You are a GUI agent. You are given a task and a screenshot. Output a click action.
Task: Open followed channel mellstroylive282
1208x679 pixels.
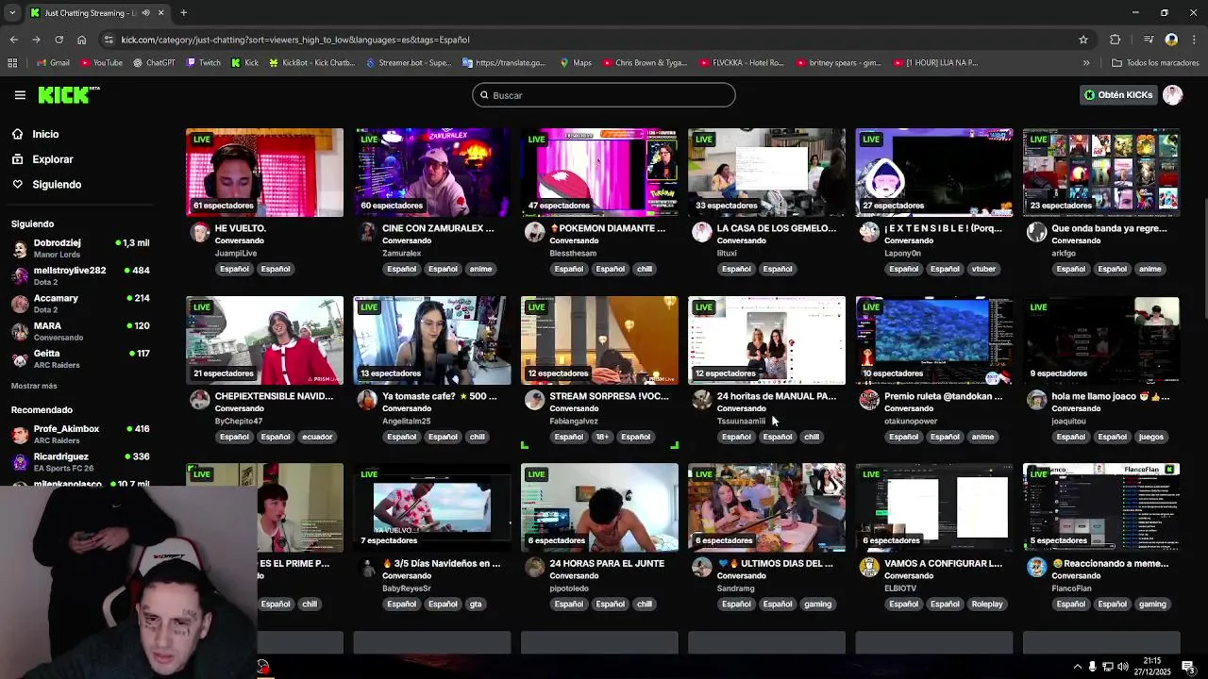coord(80,275)
